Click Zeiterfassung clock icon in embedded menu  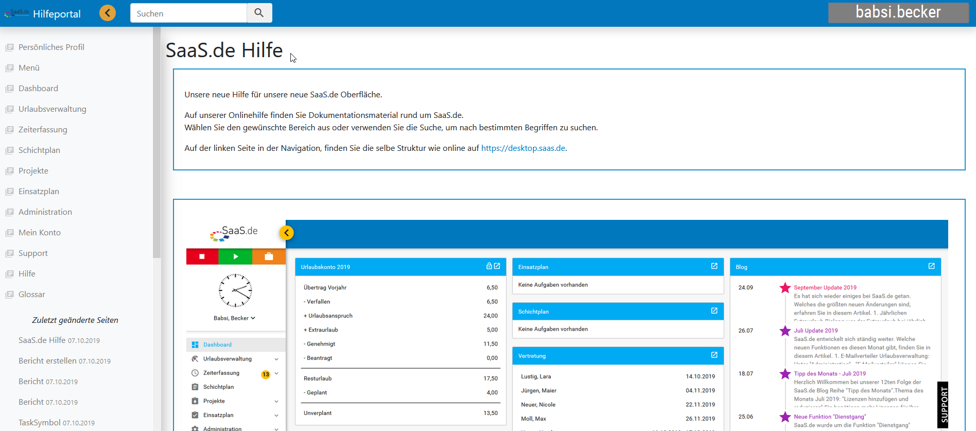195,373
